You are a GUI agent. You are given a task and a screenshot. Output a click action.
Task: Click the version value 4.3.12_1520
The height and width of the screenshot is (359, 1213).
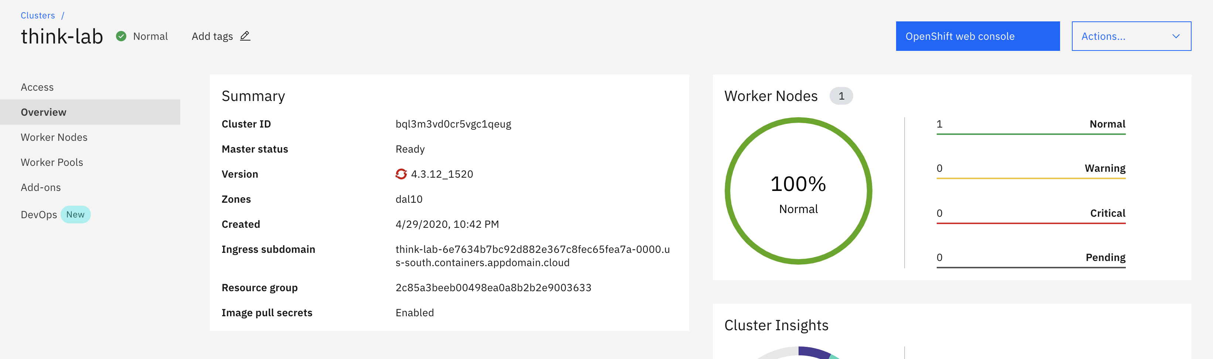click(x=442, y=174)
